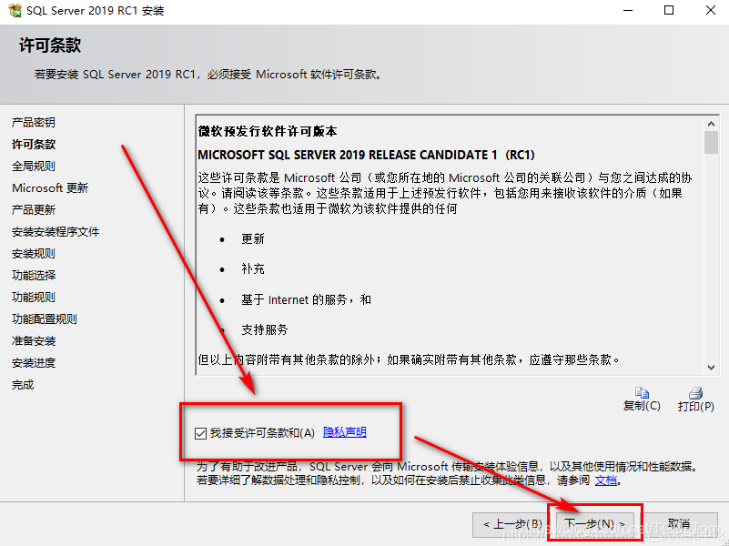Screen dimensions: 729x546
Task: Click the 更新 bullet item
Action: (252, 238)
